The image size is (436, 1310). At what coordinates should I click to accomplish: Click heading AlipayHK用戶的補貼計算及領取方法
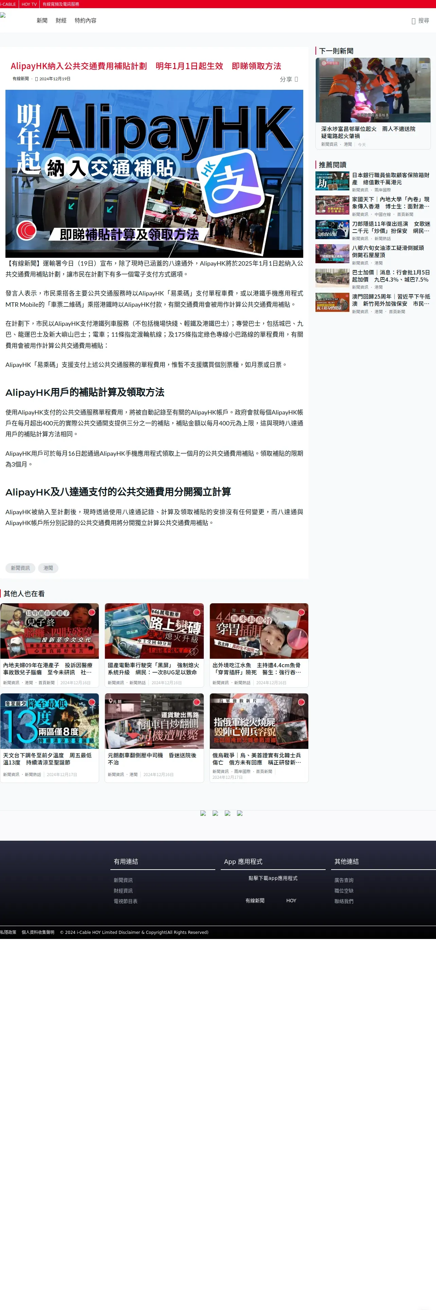point(85,392)
